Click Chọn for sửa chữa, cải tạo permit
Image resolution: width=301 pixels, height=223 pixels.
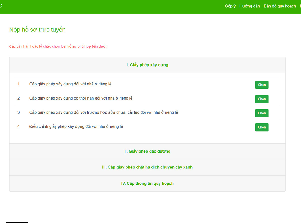(262, 113)
